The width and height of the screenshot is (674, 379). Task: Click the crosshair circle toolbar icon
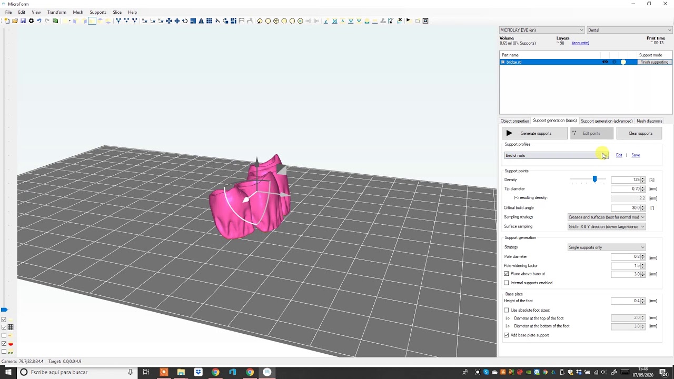tap(276, 21)
